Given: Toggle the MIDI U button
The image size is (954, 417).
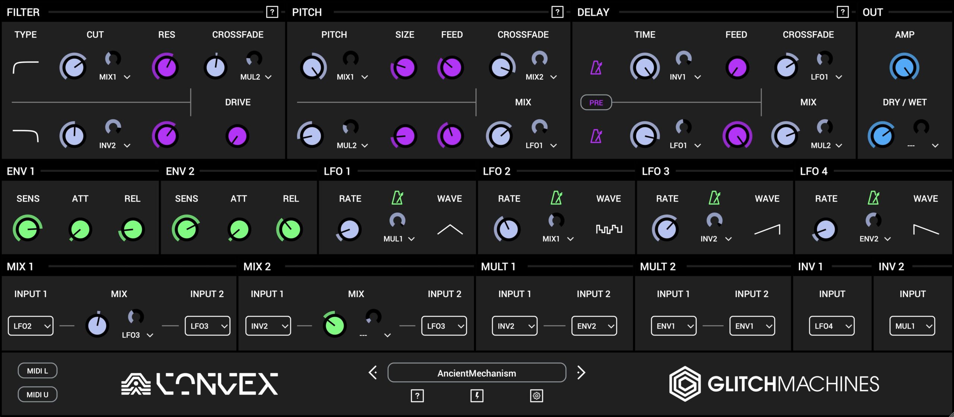Looking at the screenshot, I should pyautogui.click(x=38, y=395).
